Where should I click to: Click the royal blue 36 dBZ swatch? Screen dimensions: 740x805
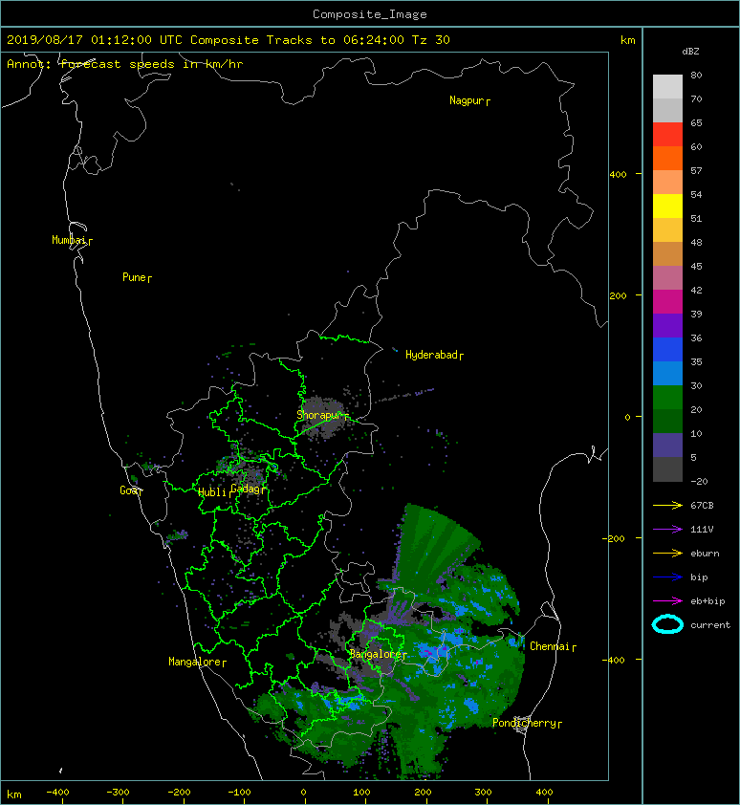[667, 349]
